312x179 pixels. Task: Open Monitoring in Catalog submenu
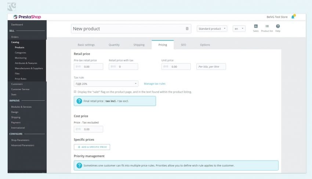pyautogui.click(x=21, y=58)
